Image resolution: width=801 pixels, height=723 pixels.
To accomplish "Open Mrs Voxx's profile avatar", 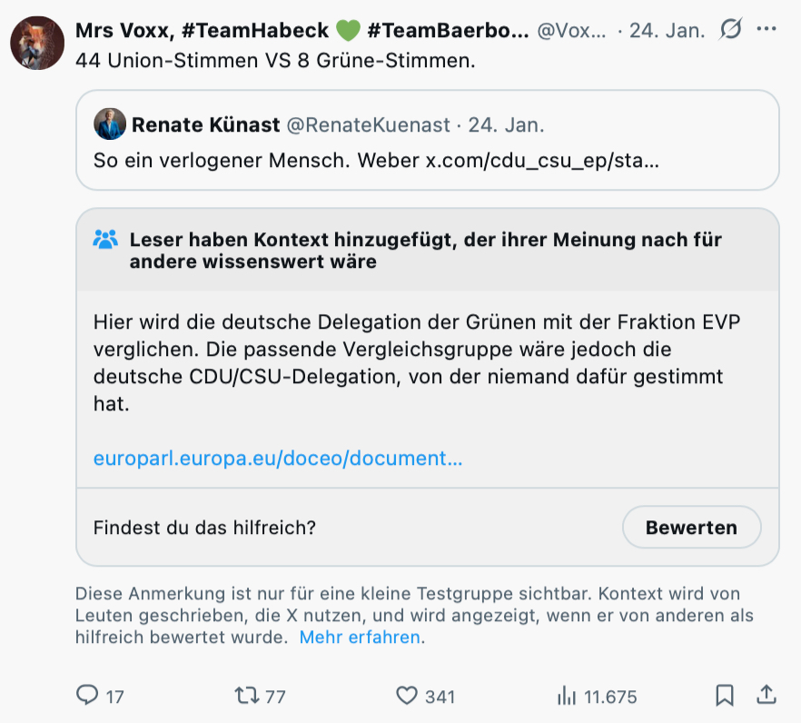I will (37, 43).
